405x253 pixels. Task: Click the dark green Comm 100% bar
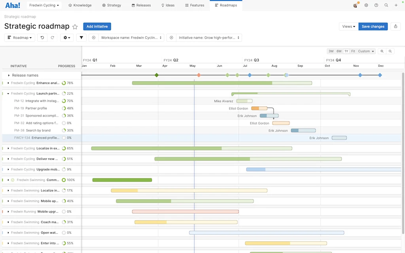click(122, 180)
